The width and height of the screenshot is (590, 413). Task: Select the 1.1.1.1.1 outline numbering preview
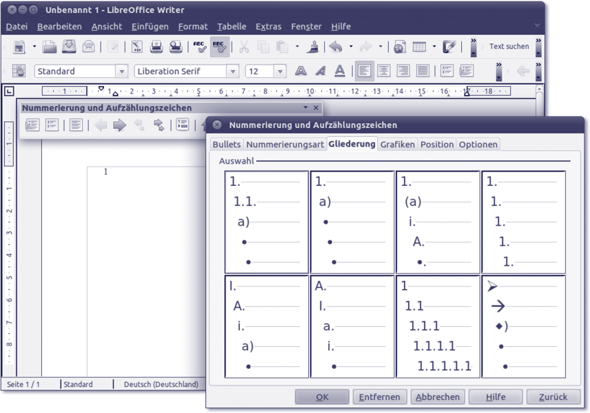tap(438, 326)
